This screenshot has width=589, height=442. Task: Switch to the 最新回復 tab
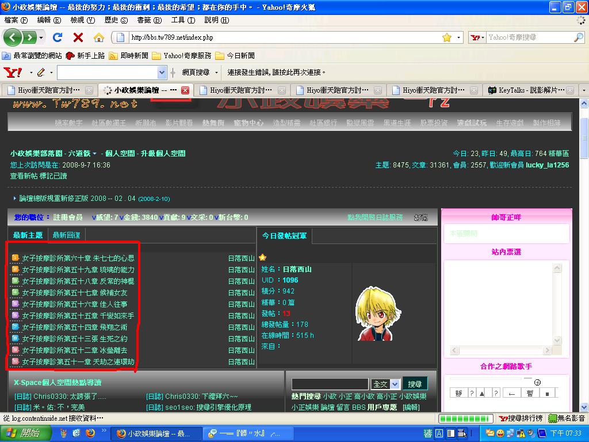[67, 235]
